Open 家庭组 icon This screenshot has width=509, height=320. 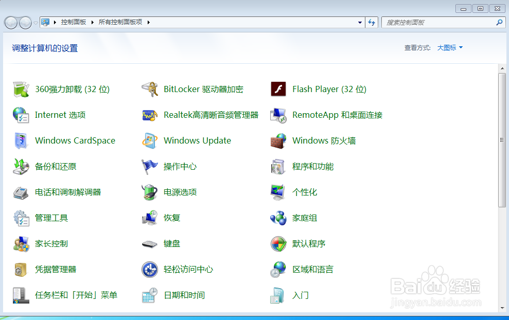(278, 218)
